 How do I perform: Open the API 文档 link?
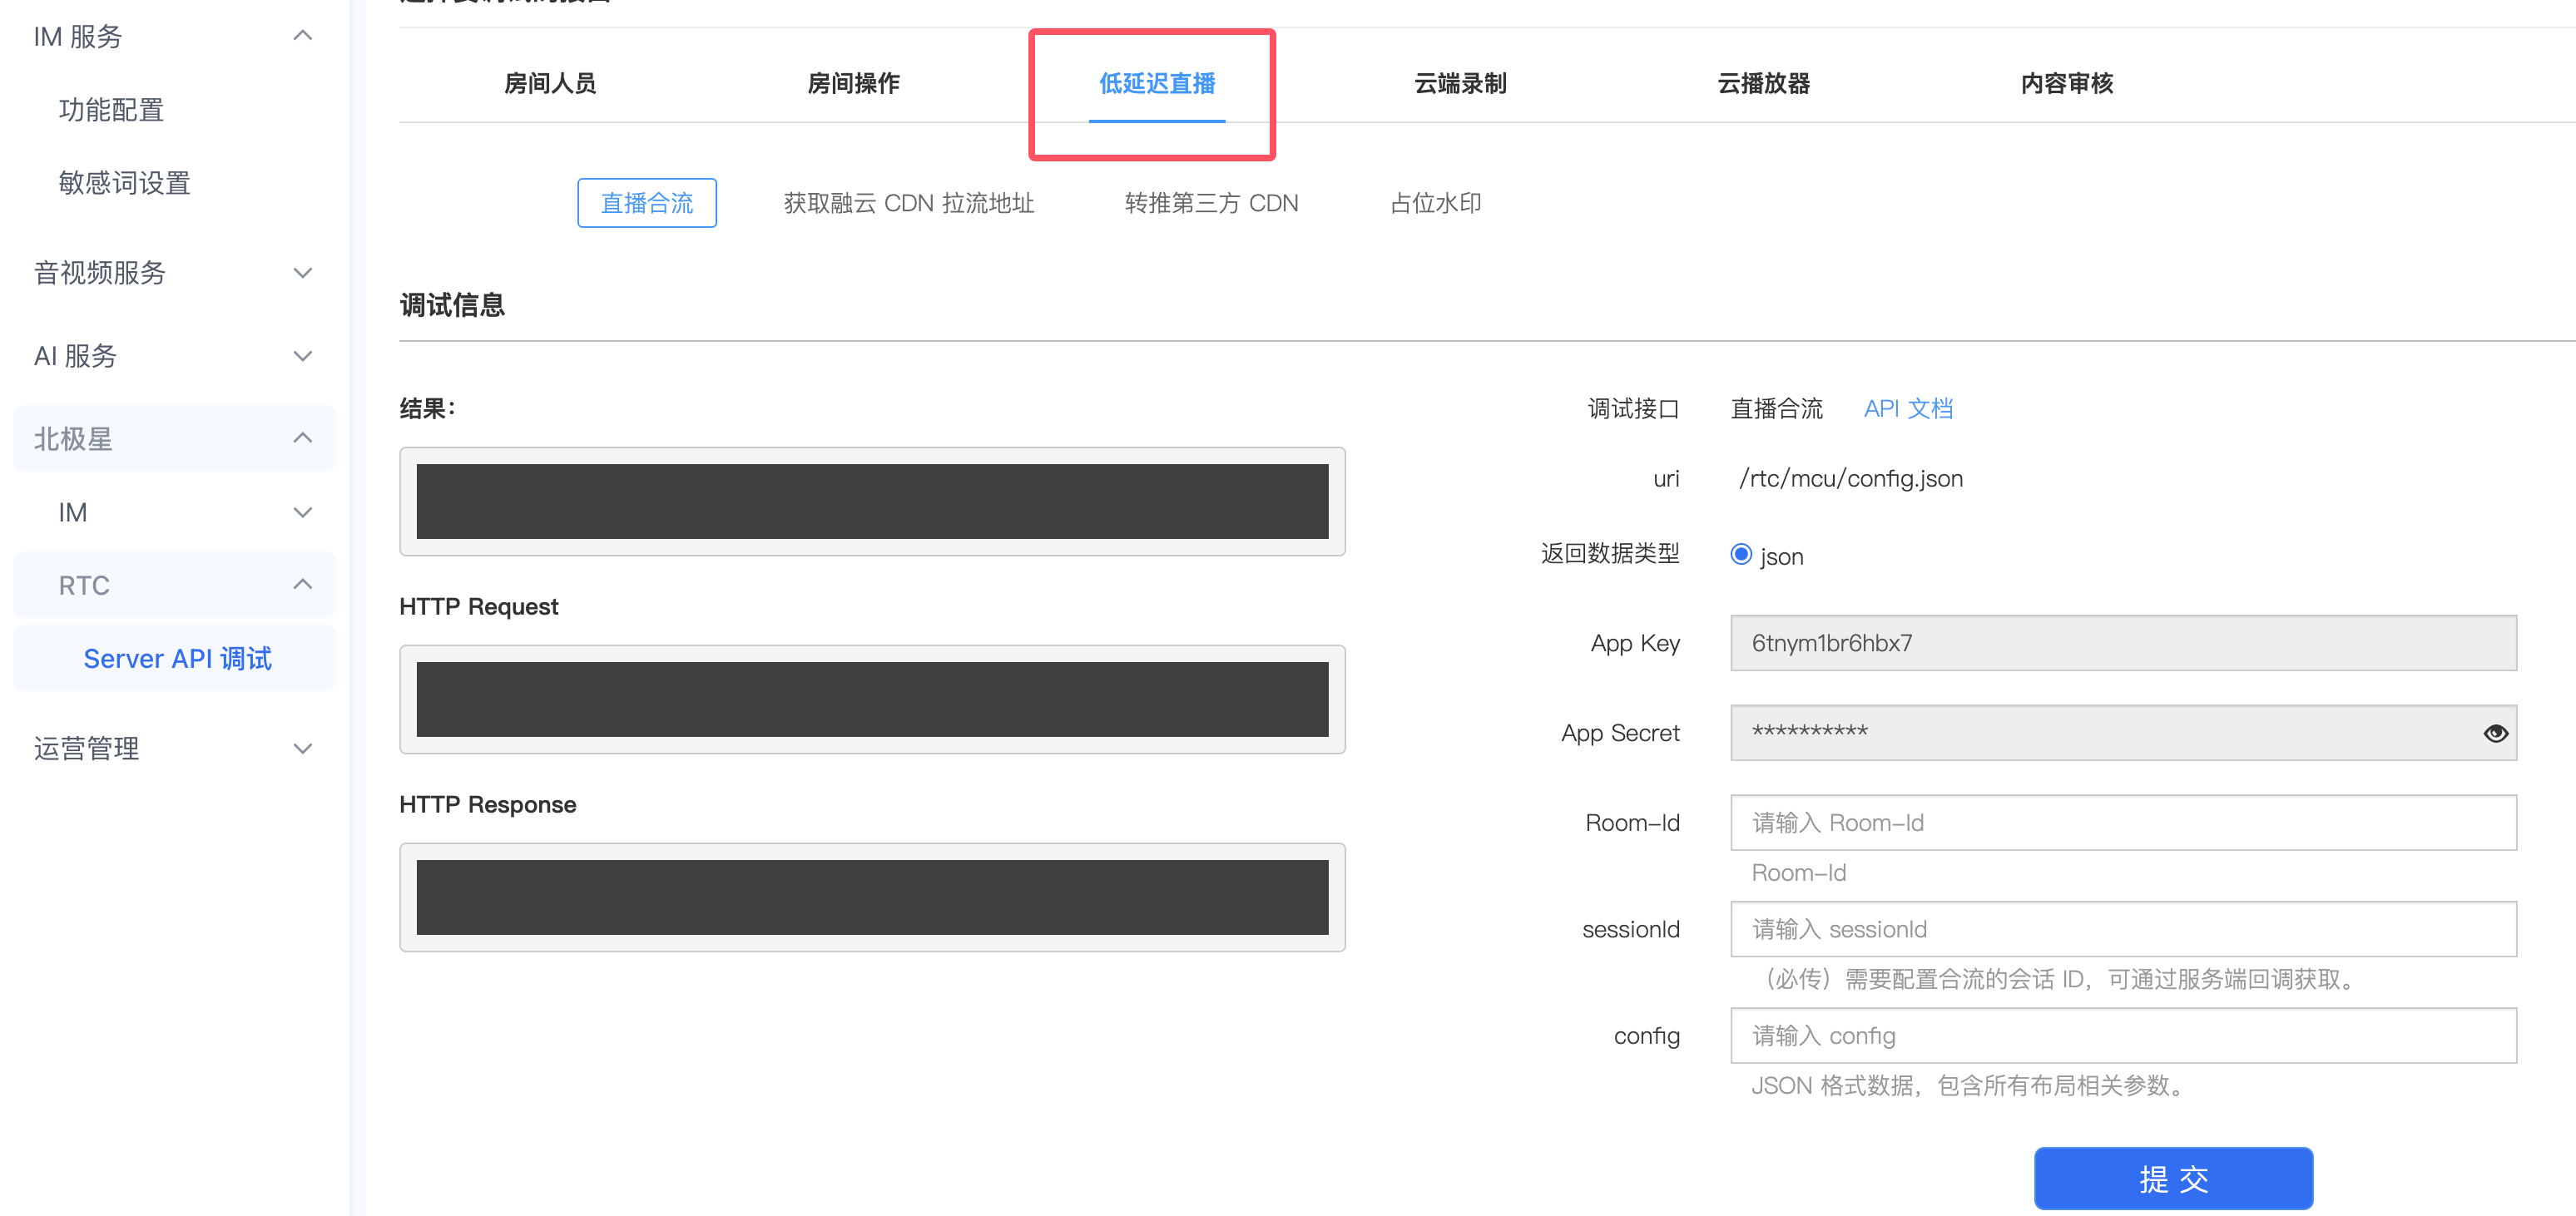[1908, 408]
